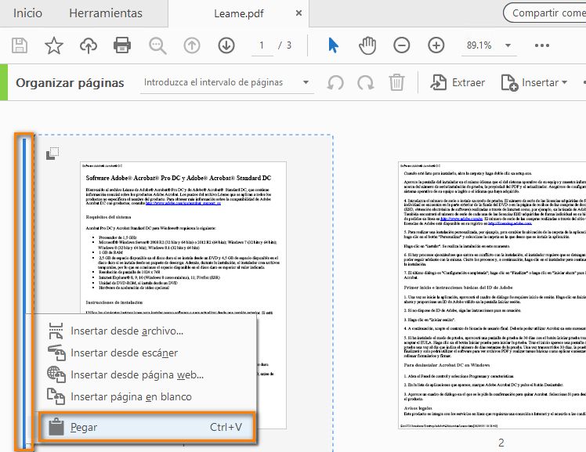Screen dimensions: 586x452
Task: Zoom in with the plus circle icon
Action: pos(436,45)
